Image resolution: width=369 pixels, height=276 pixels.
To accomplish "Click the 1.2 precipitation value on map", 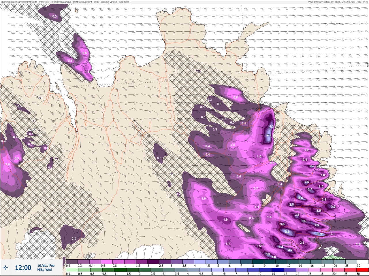I will pos(306,150).
